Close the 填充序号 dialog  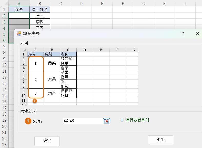[197, 33]
